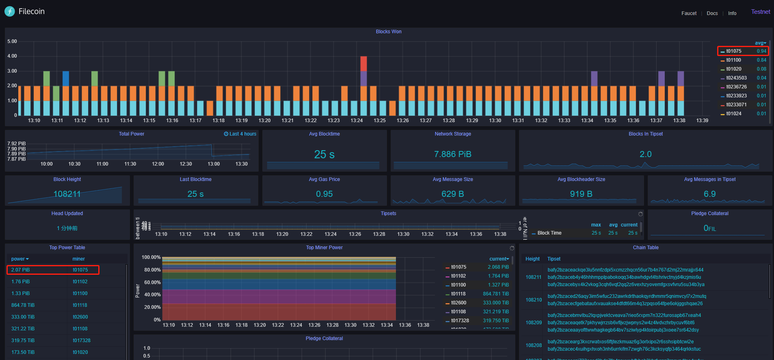
Task: Click the Tipsets panel loading spinner icon
Action: point(640,214)
